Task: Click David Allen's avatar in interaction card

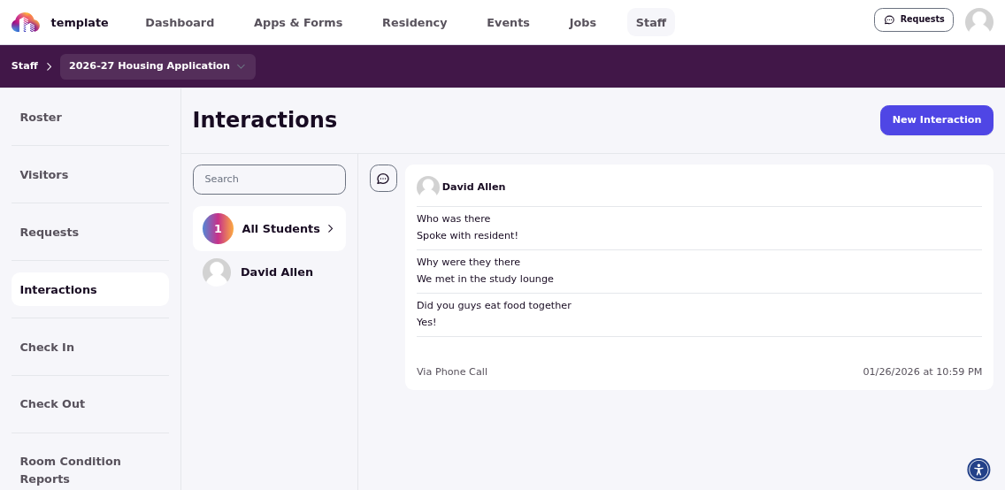Action: tap(427, 187)
